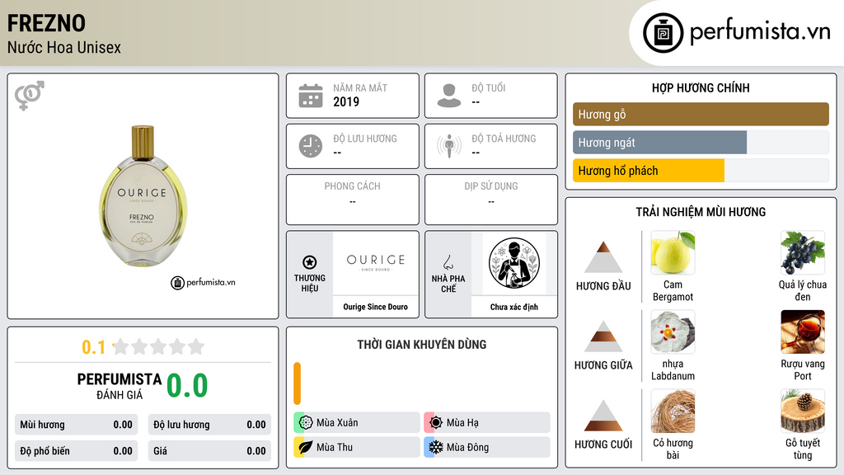Open the nhựa Labdanum note image
This screenshot has width=844, height=475.
(673, 332)
